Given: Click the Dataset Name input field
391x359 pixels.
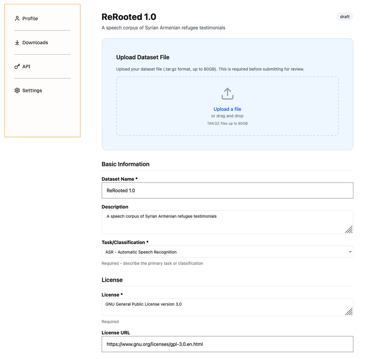Looking at the screenshot, I should tap(227, 190).
